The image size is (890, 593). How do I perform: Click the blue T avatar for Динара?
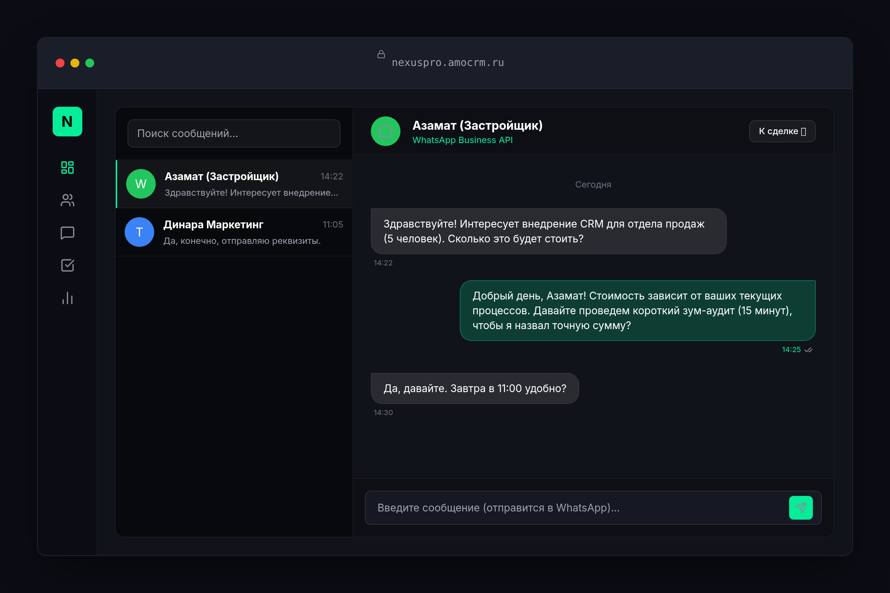click(x=139, y=232)
